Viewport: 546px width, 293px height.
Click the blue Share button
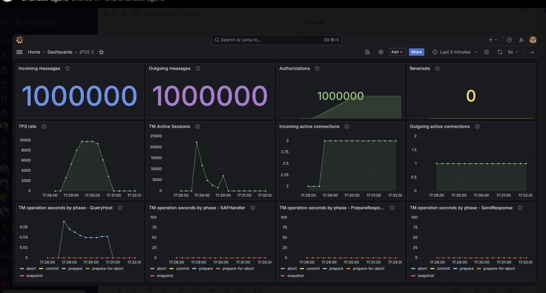pos(416,52)
